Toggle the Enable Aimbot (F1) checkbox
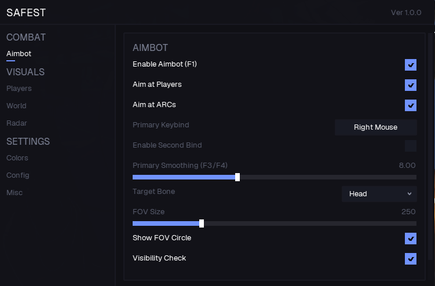Screen dimensions: 435x286 click(411, 64)
